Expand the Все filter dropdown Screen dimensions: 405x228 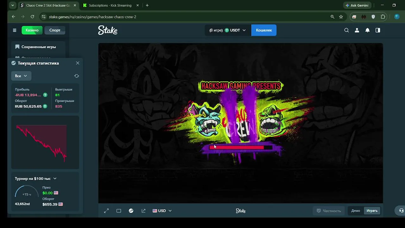click(21, 76)
